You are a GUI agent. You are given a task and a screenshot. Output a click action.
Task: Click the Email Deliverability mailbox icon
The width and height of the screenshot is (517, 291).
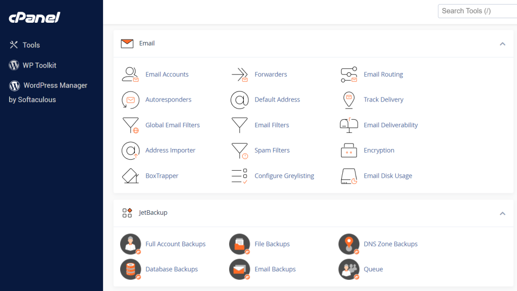pos(349,125)
